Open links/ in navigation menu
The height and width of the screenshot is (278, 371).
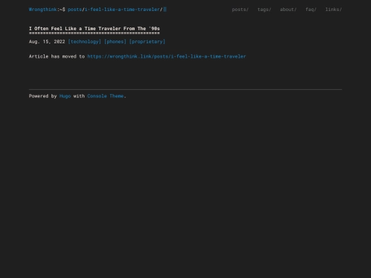tap(334, 10)
